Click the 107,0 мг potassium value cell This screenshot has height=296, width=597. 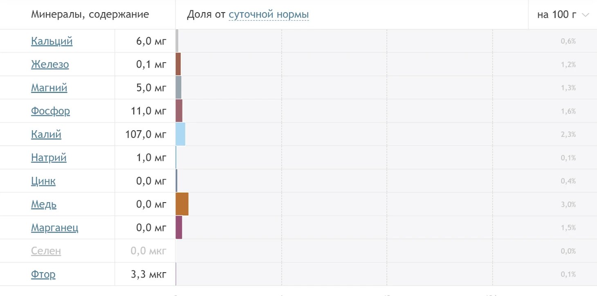click(x=145, y=134)
